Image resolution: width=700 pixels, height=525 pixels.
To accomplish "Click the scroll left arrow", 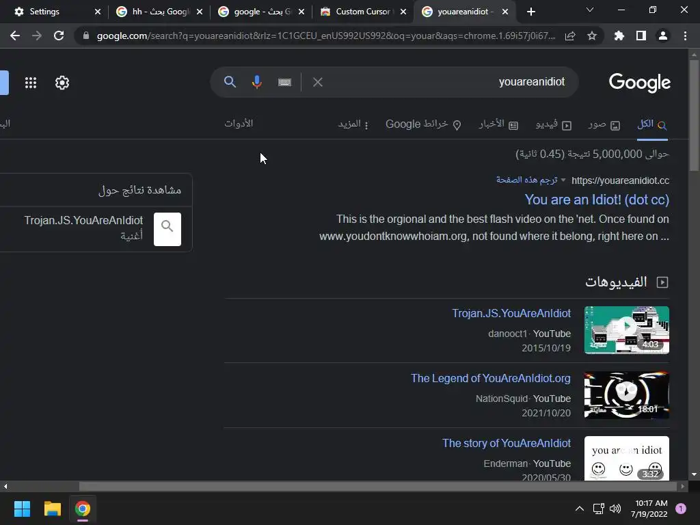I will [5, 486].
